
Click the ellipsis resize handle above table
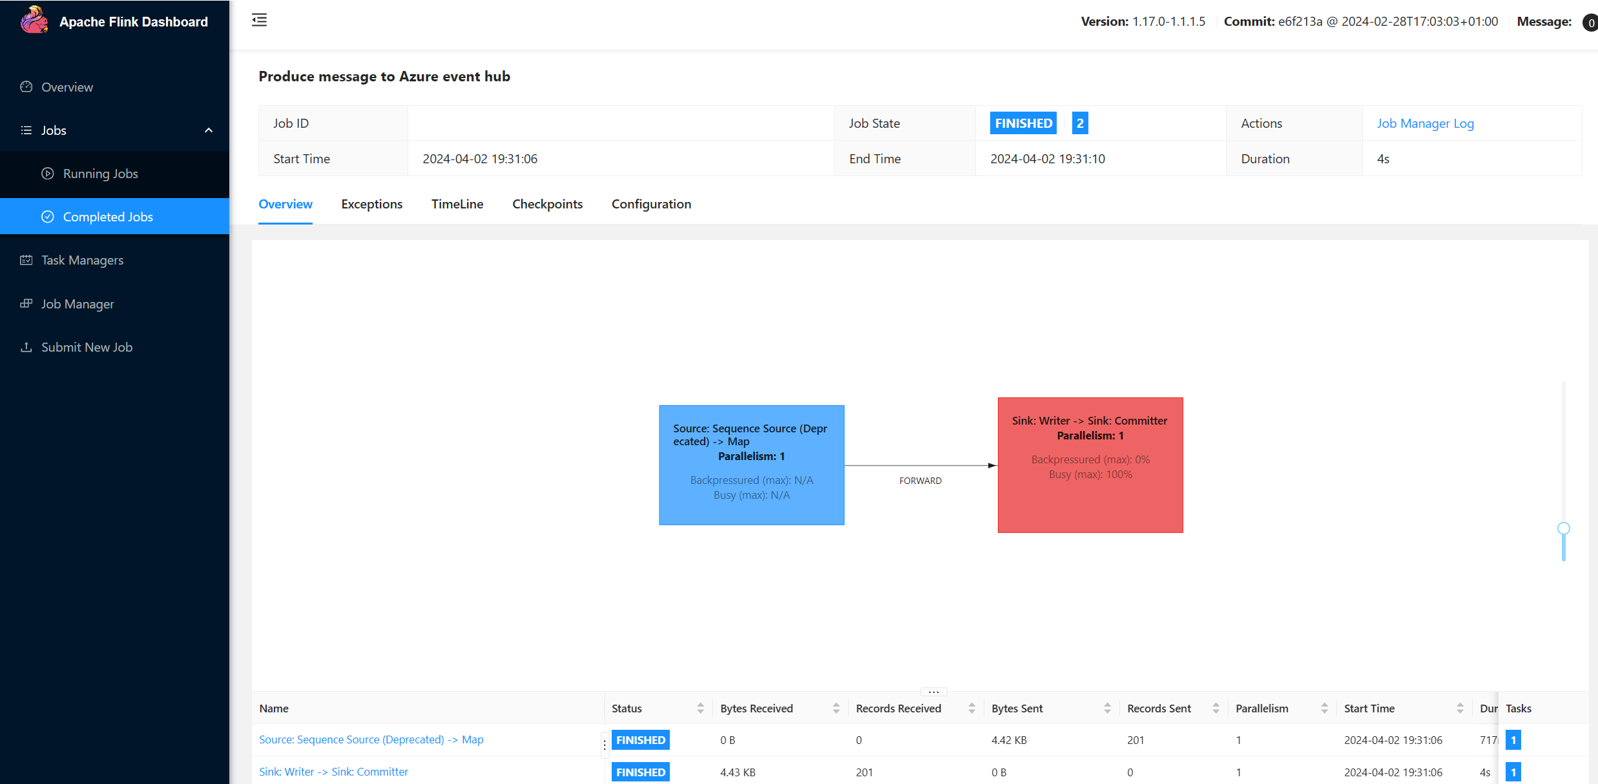(x=933, y=692)
